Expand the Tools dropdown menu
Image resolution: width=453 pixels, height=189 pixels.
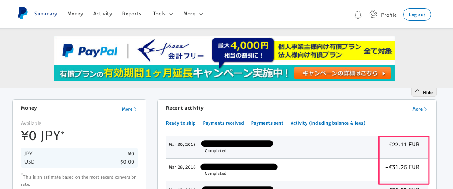(x=163, y=14)
